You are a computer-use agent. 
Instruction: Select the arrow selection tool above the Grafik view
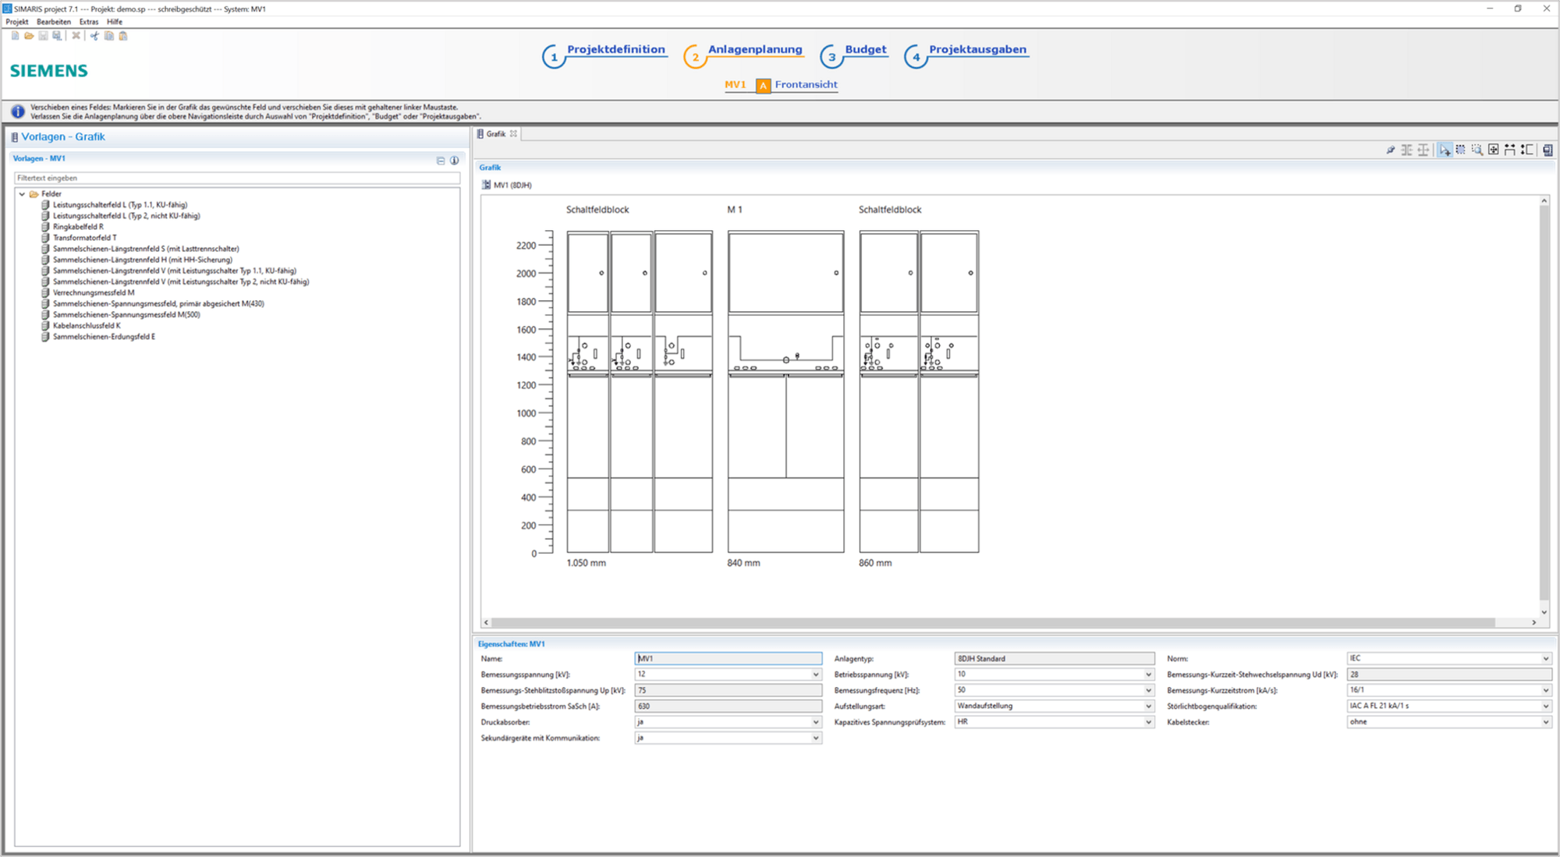coord(1445,150)
